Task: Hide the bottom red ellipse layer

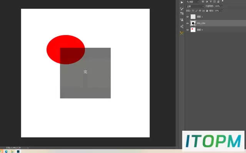Action: (188, 30)
